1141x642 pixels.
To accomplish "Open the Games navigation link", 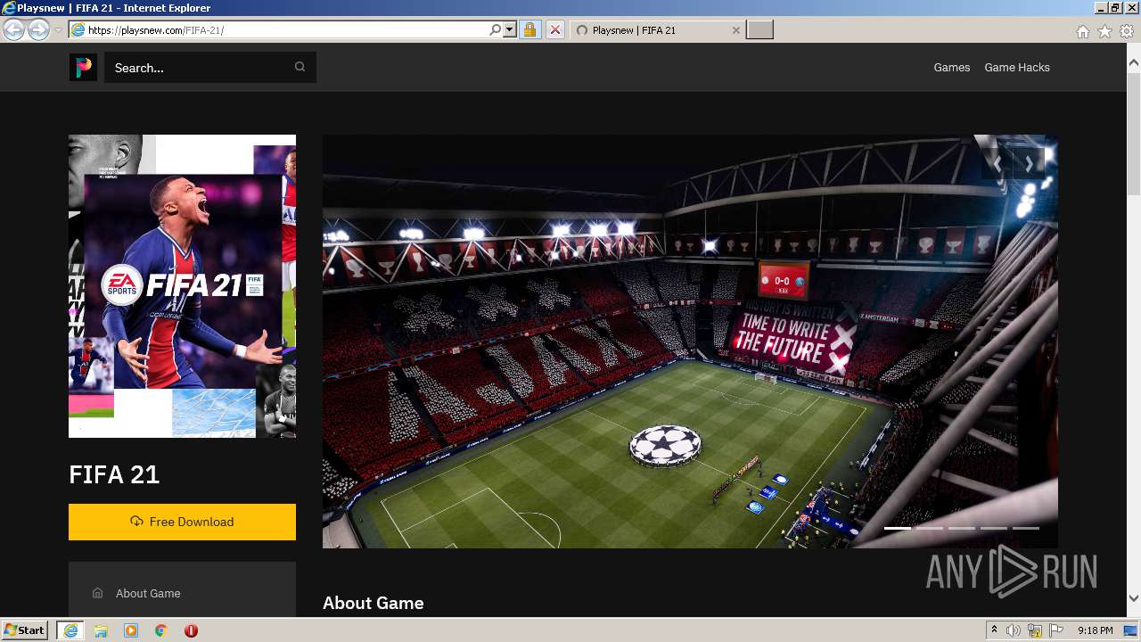I will (951, 67).
